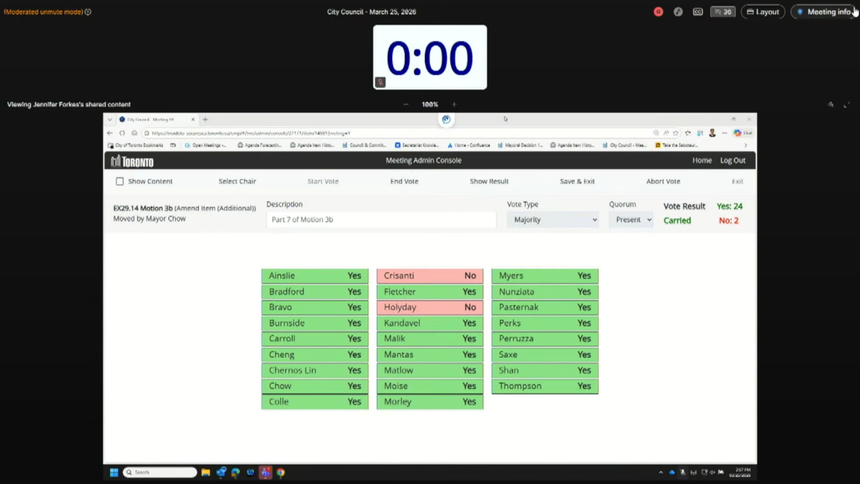This screenshot has width=860, height=484.
Task: Click the greyed Exit menu item
Action: [737, 181]
